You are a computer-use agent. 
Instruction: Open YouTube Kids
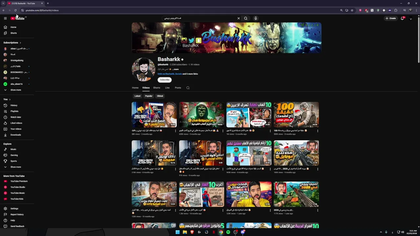[17, 199]
